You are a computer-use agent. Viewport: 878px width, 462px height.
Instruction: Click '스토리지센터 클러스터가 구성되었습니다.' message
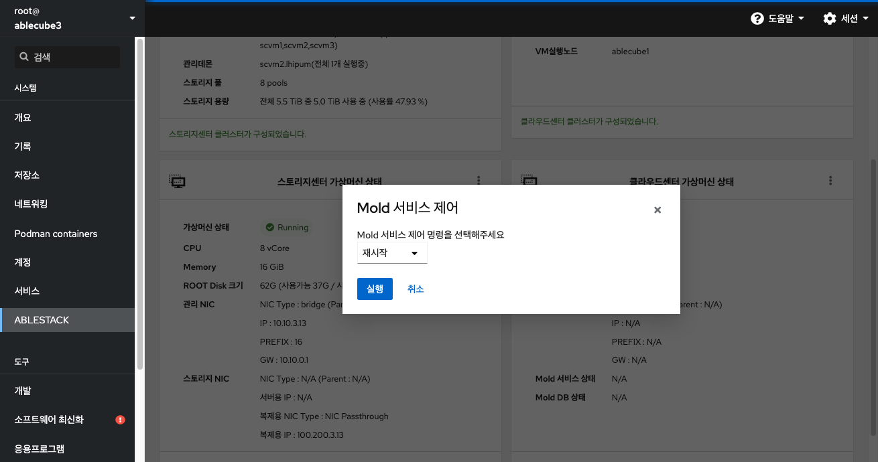click(237, 134)
